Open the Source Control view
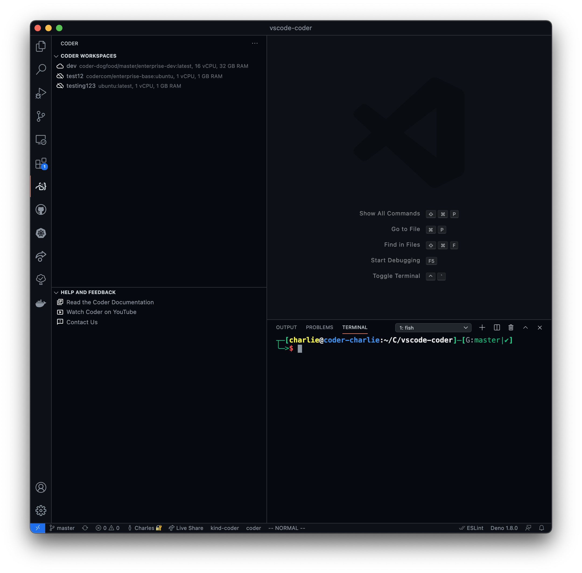Screen dimensions: 582x573 [41, 116]
